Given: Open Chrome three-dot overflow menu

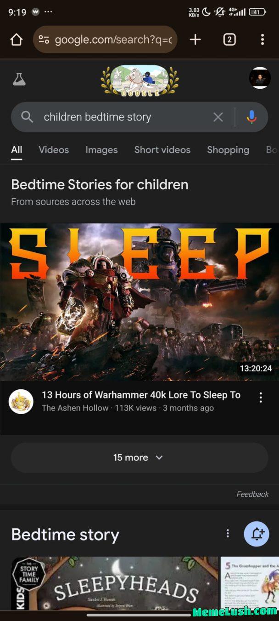Looking at the screenshot, I should [x=262, y=40].
